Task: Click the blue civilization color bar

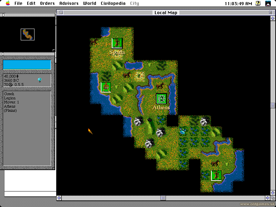Action: click(x=27, y=65)
